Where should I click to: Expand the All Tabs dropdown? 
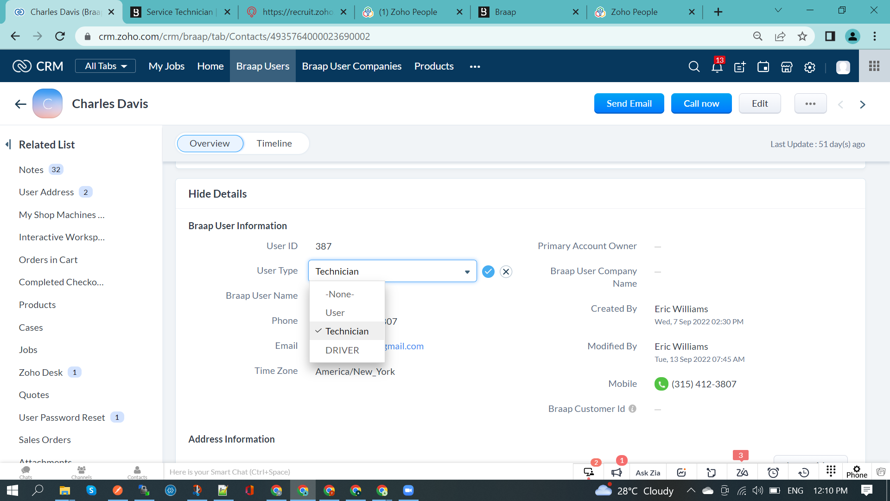(x=106, y=66)
